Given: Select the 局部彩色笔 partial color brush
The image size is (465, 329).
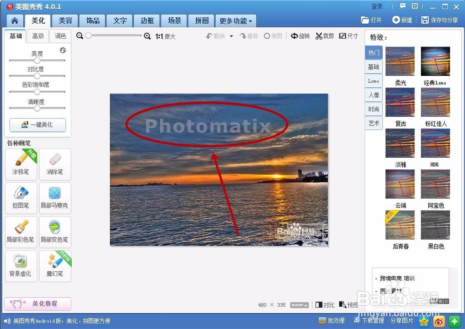Looking at the screenshot, I should pos(21,232).
